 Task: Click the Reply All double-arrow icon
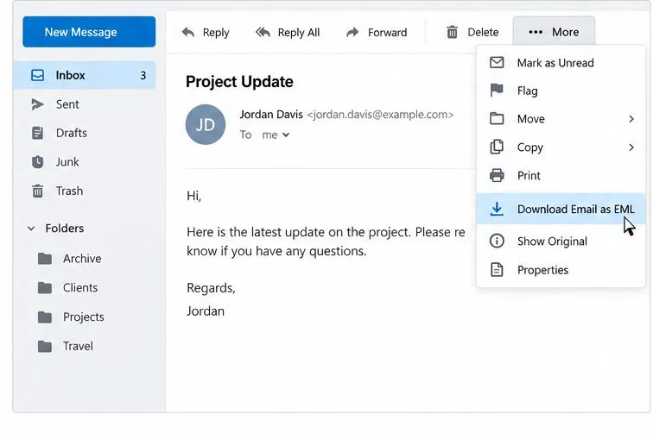263,32
